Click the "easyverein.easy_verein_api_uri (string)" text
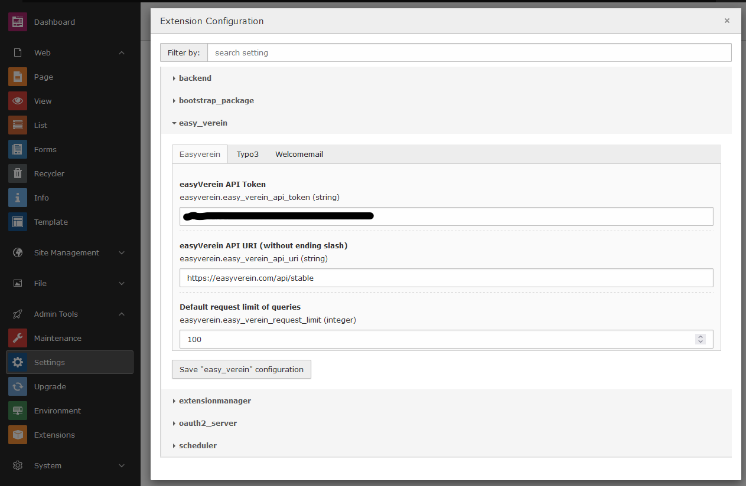 253,258
